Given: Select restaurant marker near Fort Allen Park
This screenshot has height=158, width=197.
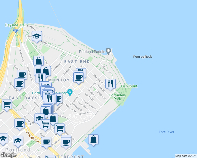Looking at the screenshot, I should (110, 85).
